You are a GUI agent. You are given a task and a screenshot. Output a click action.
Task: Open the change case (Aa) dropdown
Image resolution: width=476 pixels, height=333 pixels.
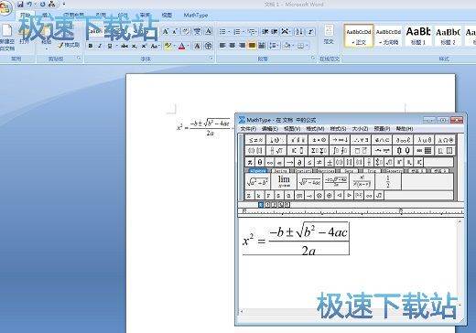click(155, 47)
